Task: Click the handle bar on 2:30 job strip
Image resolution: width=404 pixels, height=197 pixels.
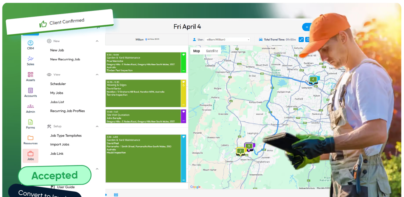Action: [184, 180]
